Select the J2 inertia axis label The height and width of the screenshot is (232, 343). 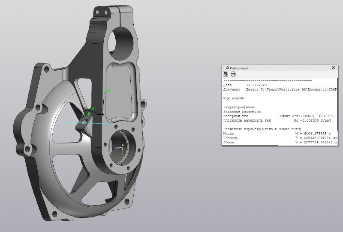89,114
